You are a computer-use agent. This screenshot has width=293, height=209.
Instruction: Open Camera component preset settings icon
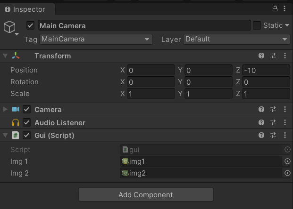(x=273, y=110)
